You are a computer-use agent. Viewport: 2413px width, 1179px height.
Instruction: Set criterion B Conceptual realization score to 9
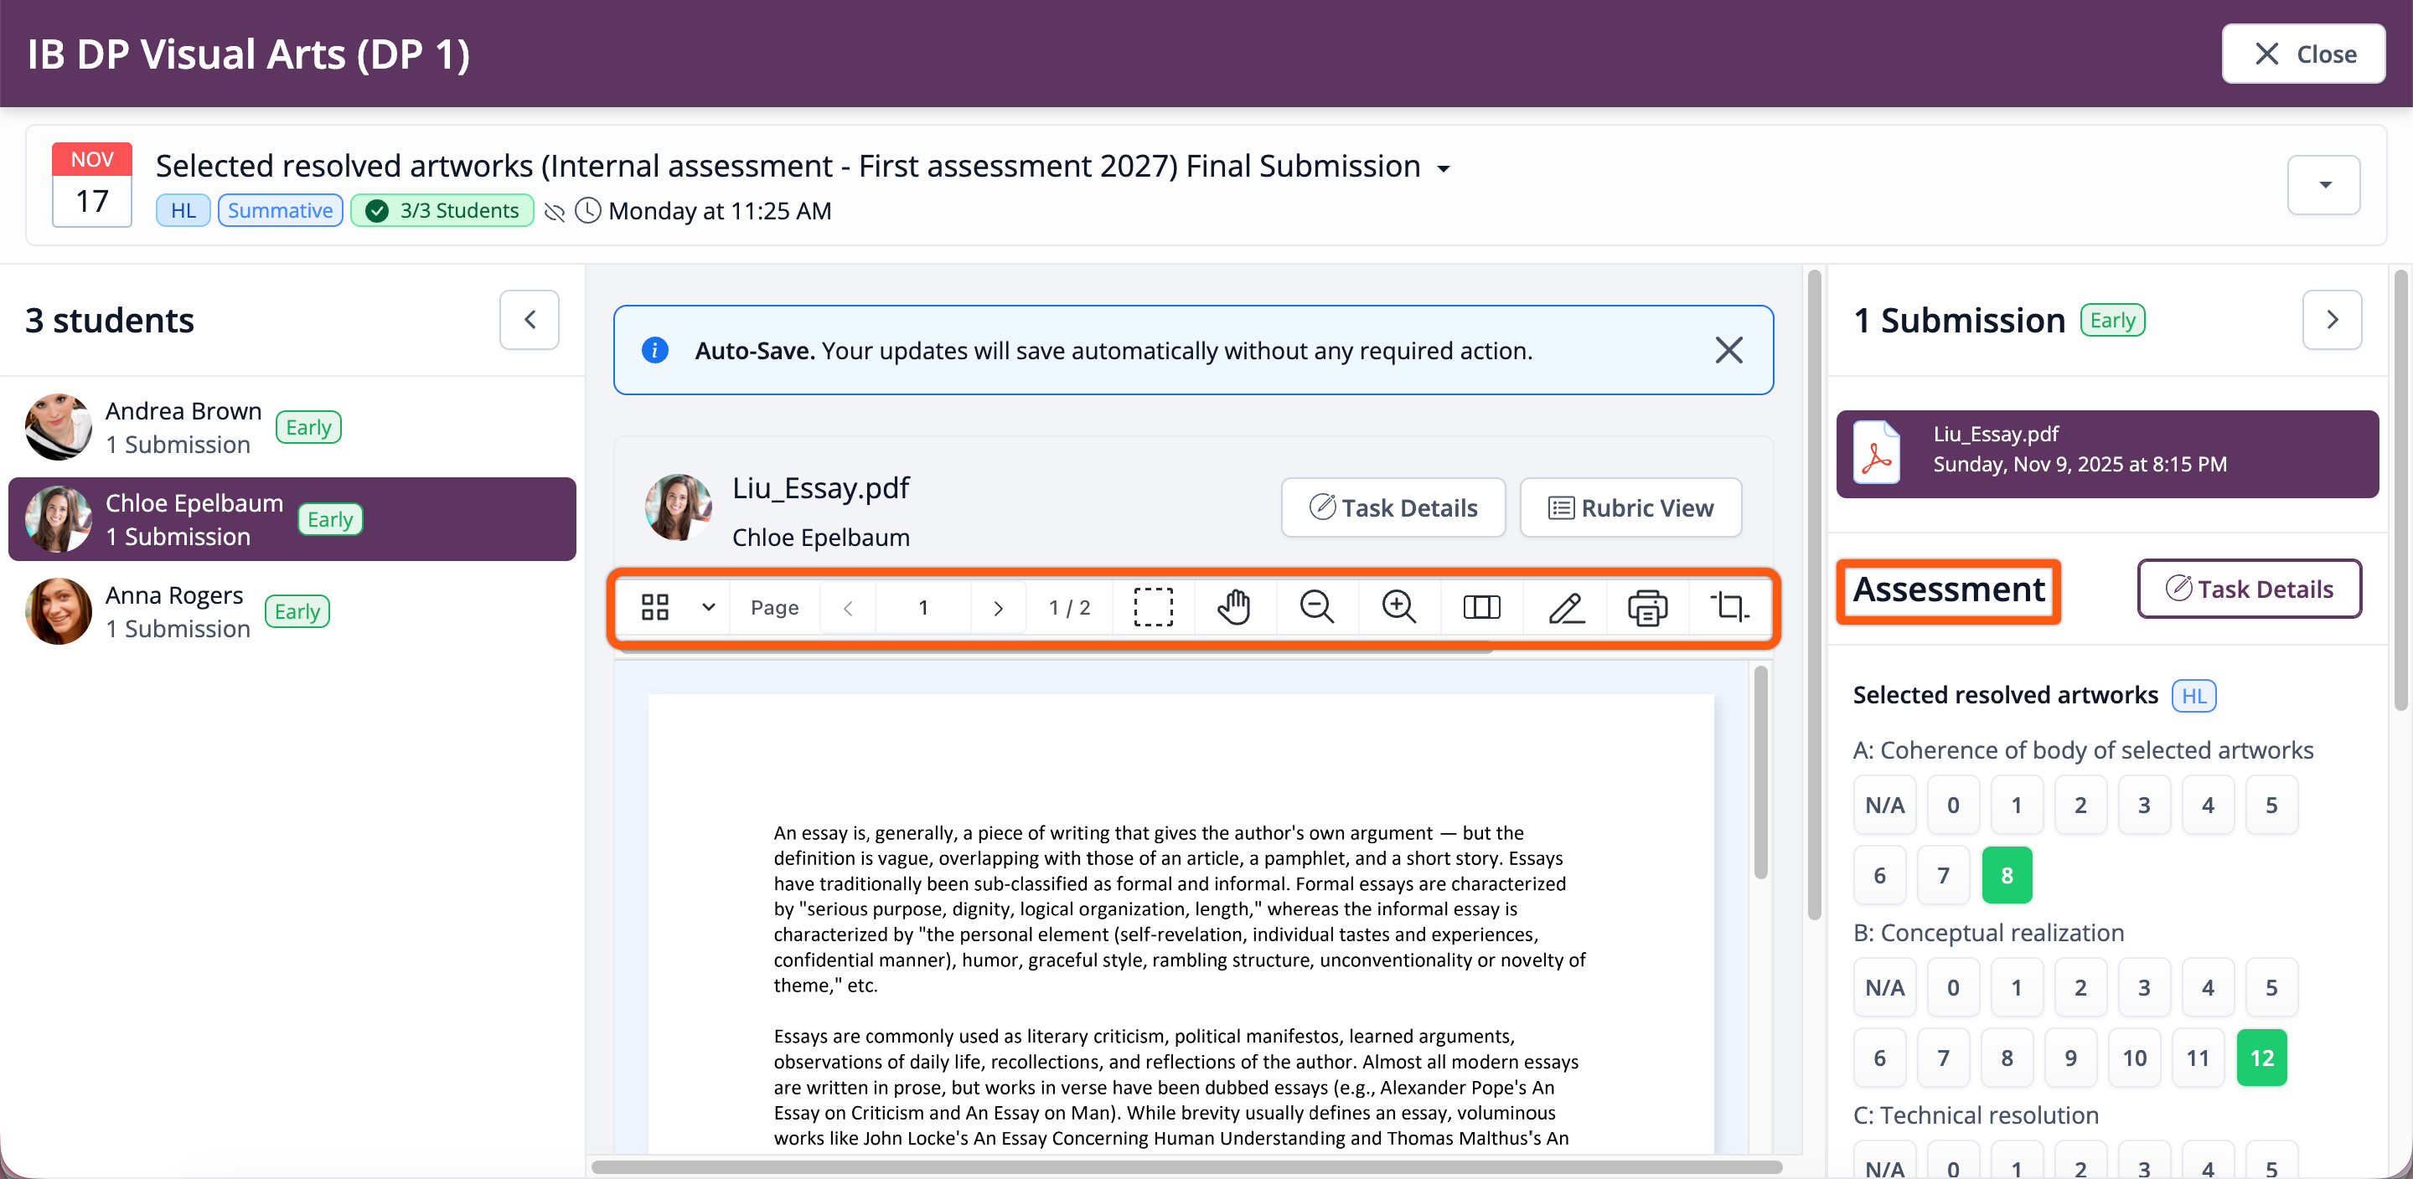2070,1058
